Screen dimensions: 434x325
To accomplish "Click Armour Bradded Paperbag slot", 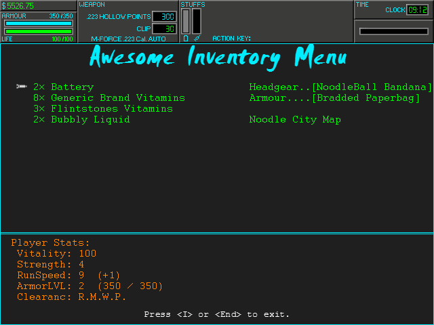I will (x=334, y=97).
